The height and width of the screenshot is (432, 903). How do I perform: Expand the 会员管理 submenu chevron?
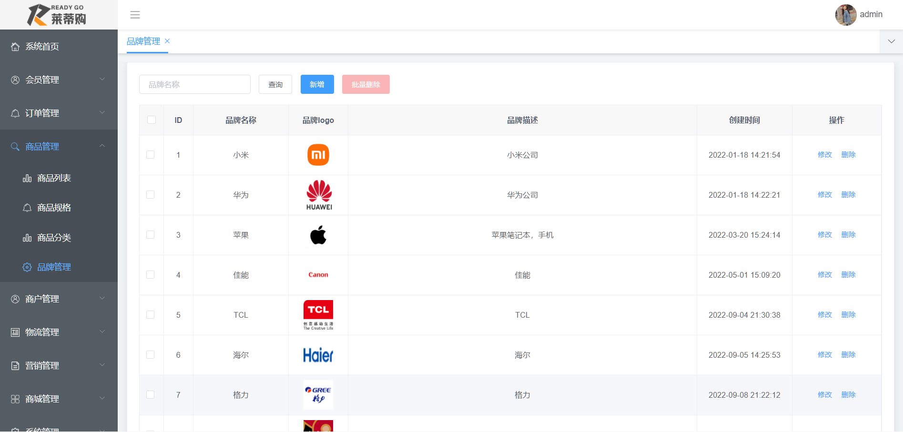tap(102, 79)
